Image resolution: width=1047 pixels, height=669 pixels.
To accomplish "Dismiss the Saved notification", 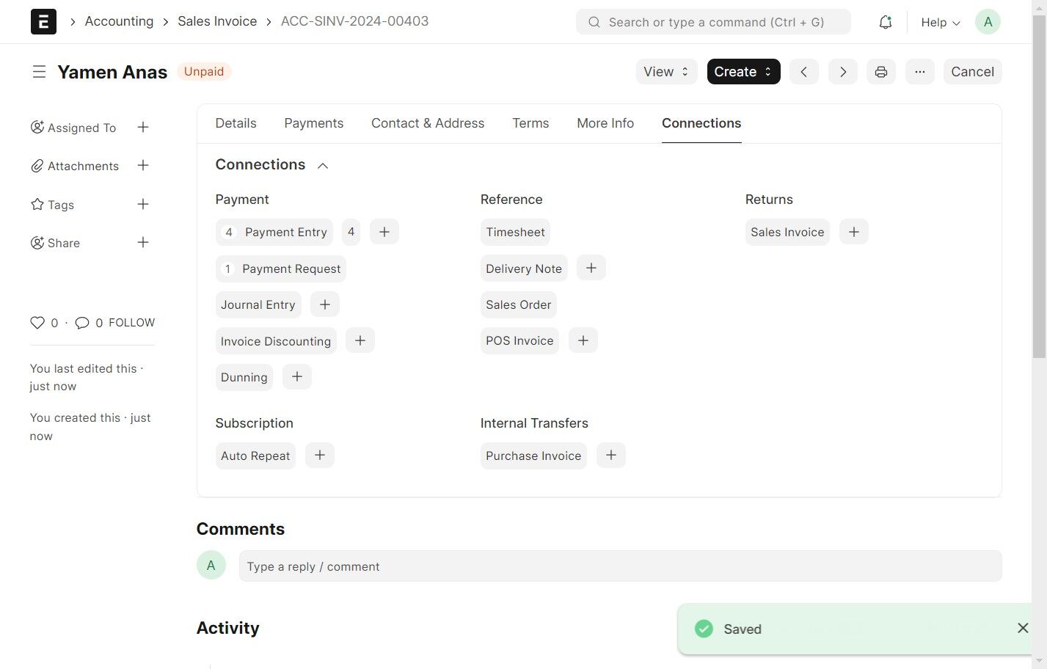I will [x=1022, y=628].
